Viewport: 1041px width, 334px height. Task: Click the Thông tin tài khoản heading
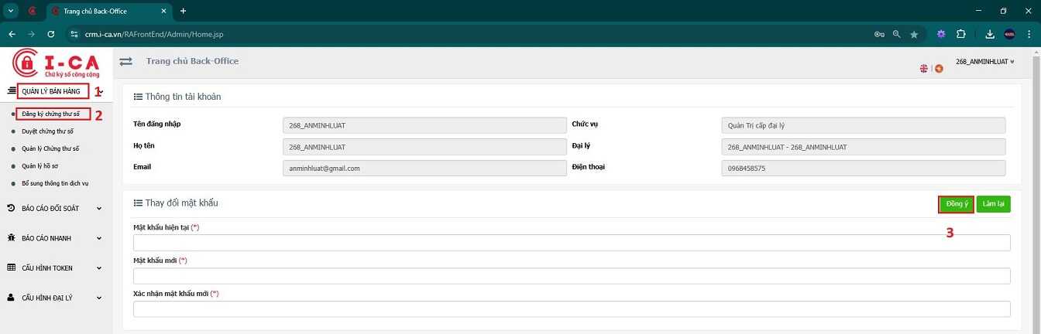[x=183, y=97]
